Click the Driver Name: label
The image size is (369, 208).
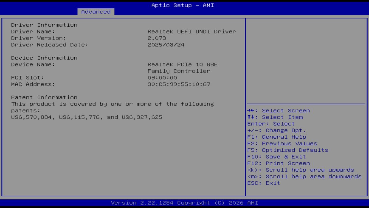(x=33, y=31)
